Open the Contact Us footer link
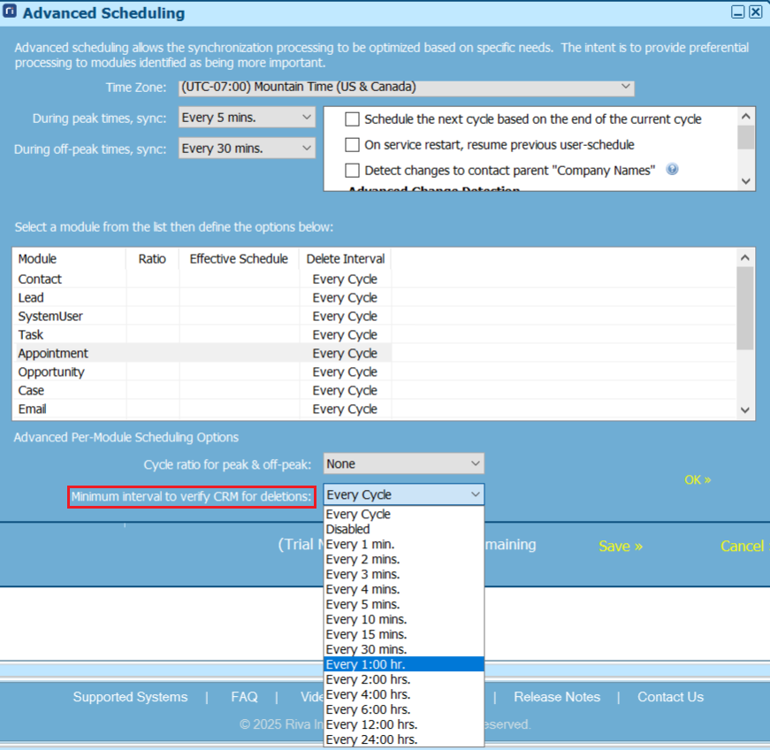Screen dimensions: 770x750 (669, 696)
